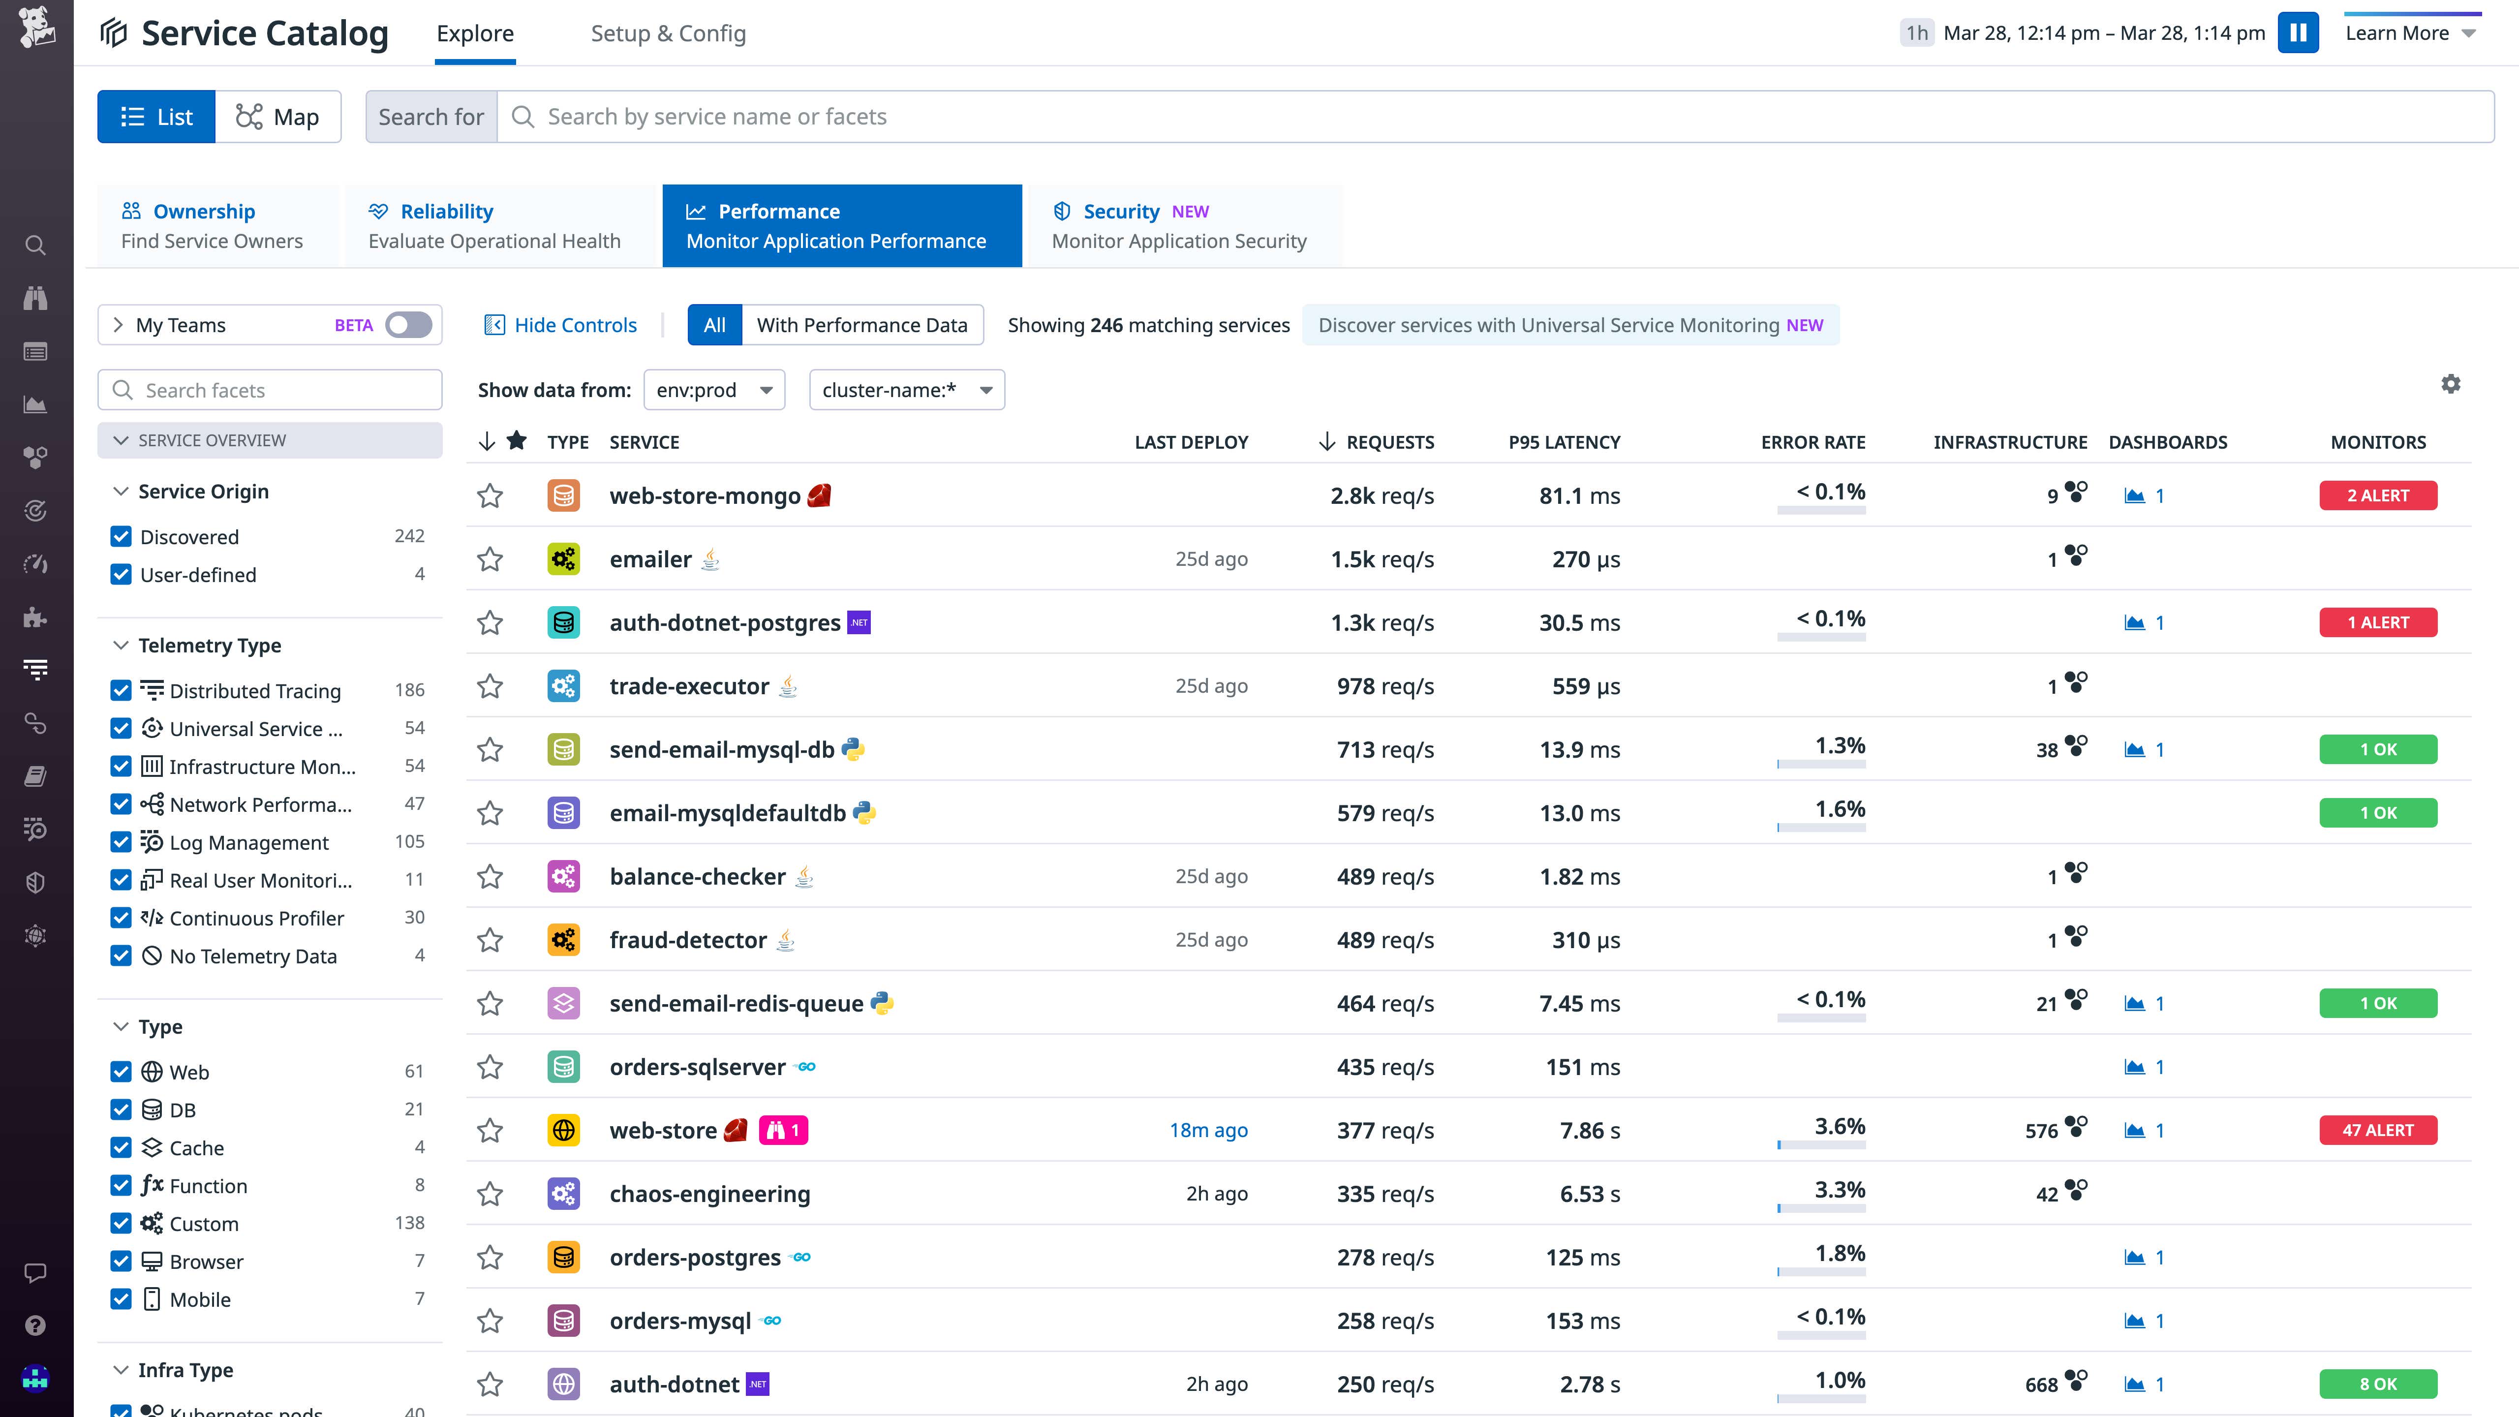Switch to Map view
Viewport: 2519px width, 1417px height.
coord(278,117)
